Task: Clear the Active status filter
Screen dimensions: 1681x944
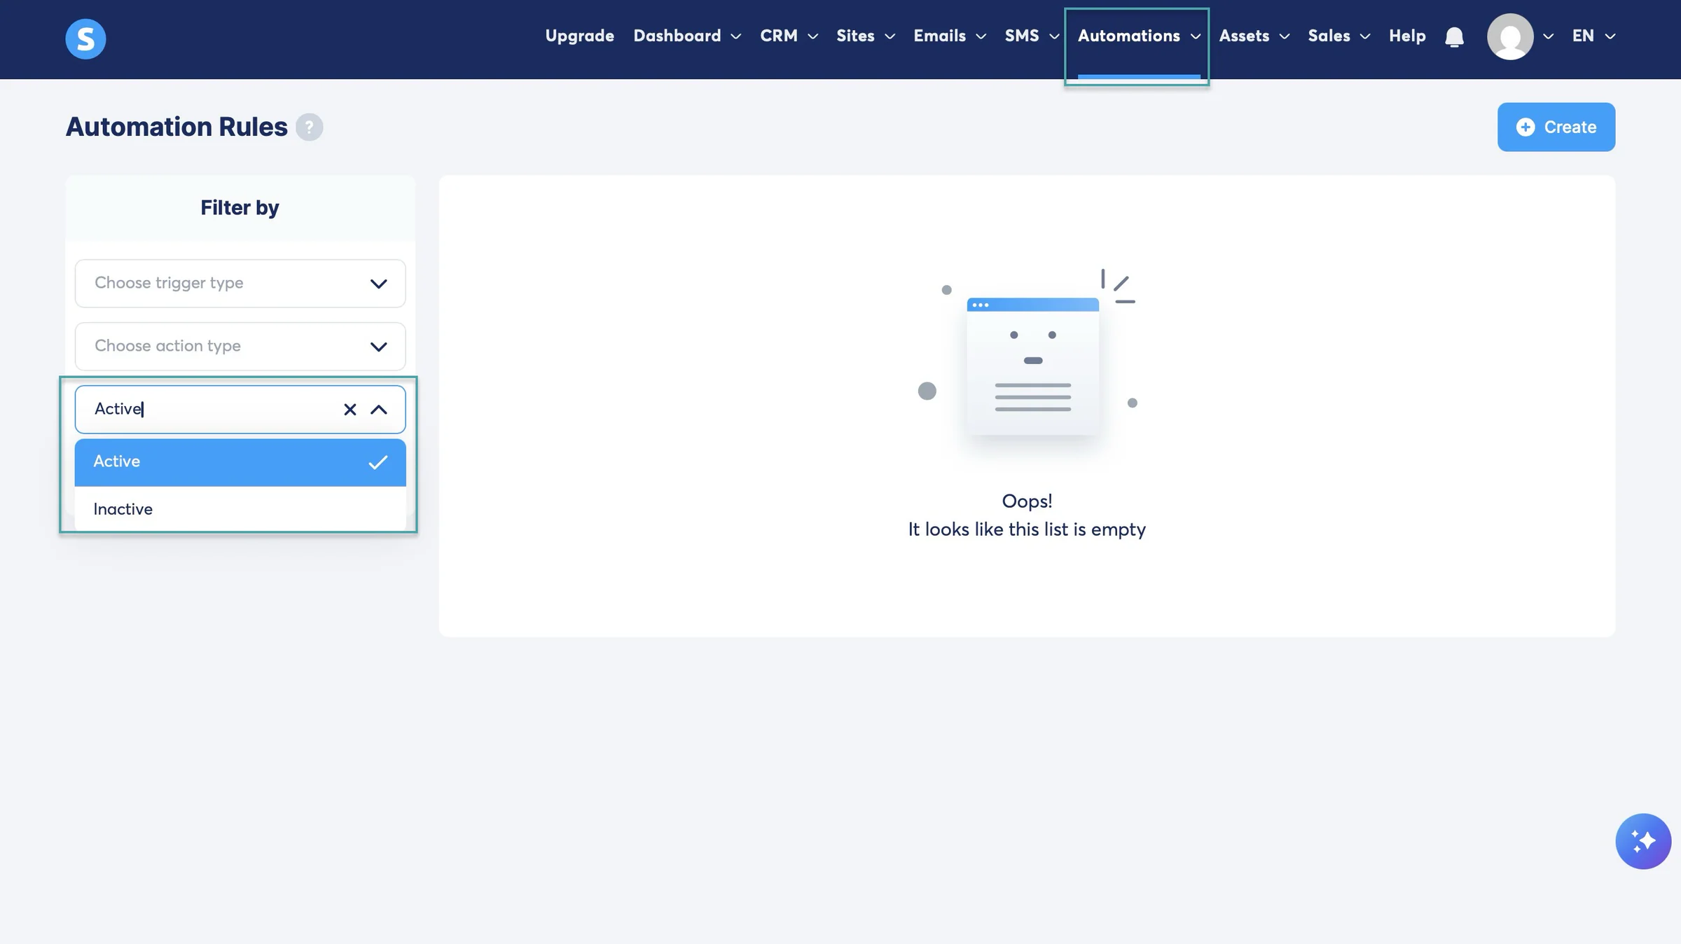Action: tap(350, 410)
